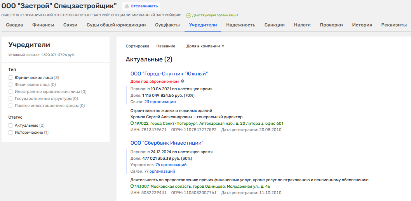Enable the Исторические status checkbox
Image resolution: width=411 pixels, height=201 pixels.
coord(11,132)
